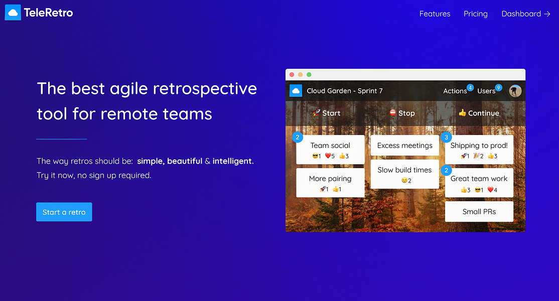
Task: Click 'Try it now, no sign up required.' text
Action: 94,175
